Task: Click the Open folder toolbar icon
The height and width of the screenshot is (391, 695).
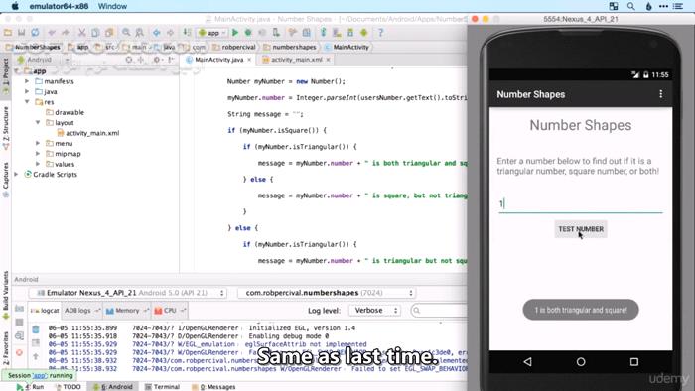Action: tap(8, 33)
